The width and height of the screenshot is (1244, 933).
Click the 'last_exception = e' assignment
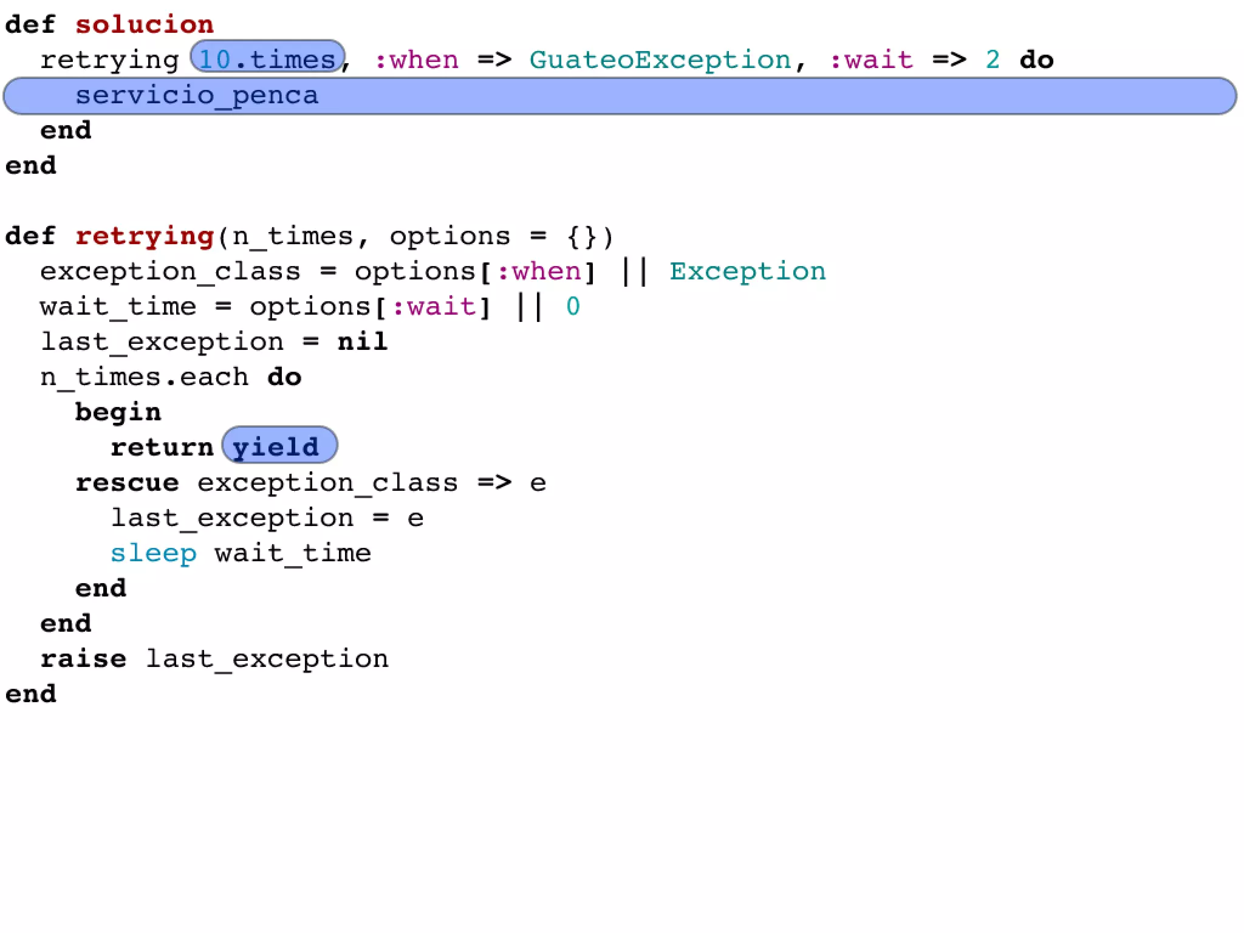267,519
